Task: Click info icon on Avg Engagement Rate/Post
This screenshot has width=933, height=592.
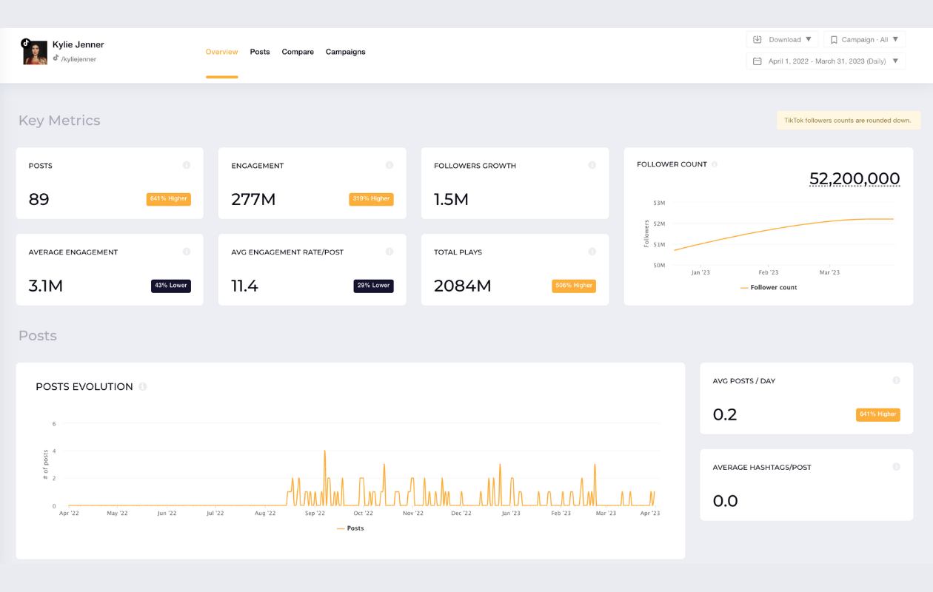Action: tap(389, 252)
